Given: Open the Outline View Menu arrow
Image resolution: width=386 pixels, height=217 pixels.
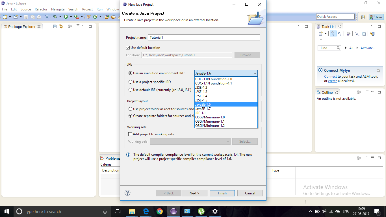Looking at the screenshot, I should 367,91.
